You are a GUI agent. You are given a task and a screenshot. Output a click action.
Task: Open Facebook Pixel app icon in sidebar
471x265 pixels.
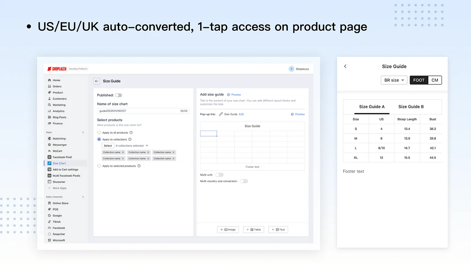coord(49,157)
